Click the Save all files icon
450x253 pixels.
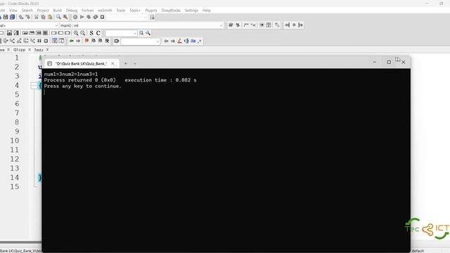pos(13,17)
